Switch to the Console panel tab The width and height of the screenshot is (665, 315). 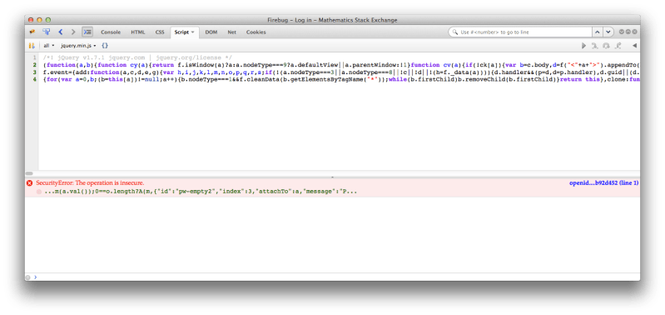[x=111, y=32]
